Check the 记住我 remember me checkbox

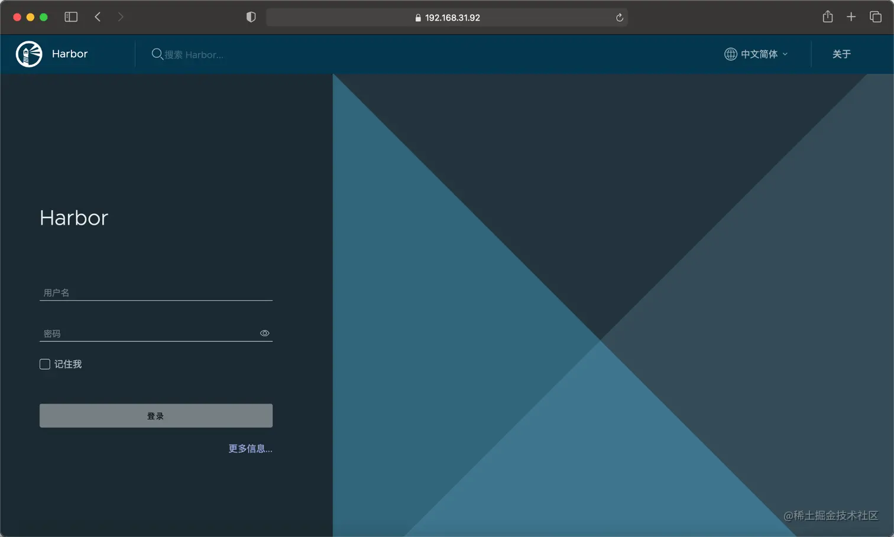click(x=45, y=364)
